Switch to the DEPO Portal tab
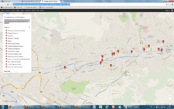174x109 pixels. pyautogui.click(x=10, y=1)
